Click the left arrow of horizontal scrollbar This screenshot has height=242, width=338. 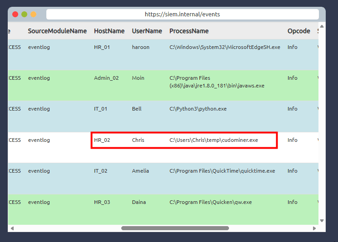click(x=12, y=228)
